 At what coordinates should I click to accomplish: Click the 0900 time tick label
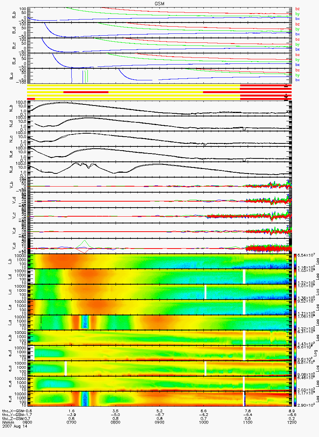159,422
